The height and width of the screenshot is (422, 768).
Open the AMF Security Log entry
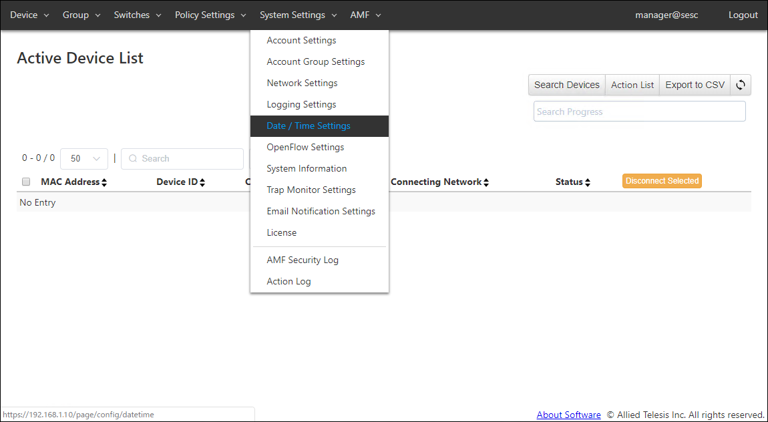click(x=303, y=260)
